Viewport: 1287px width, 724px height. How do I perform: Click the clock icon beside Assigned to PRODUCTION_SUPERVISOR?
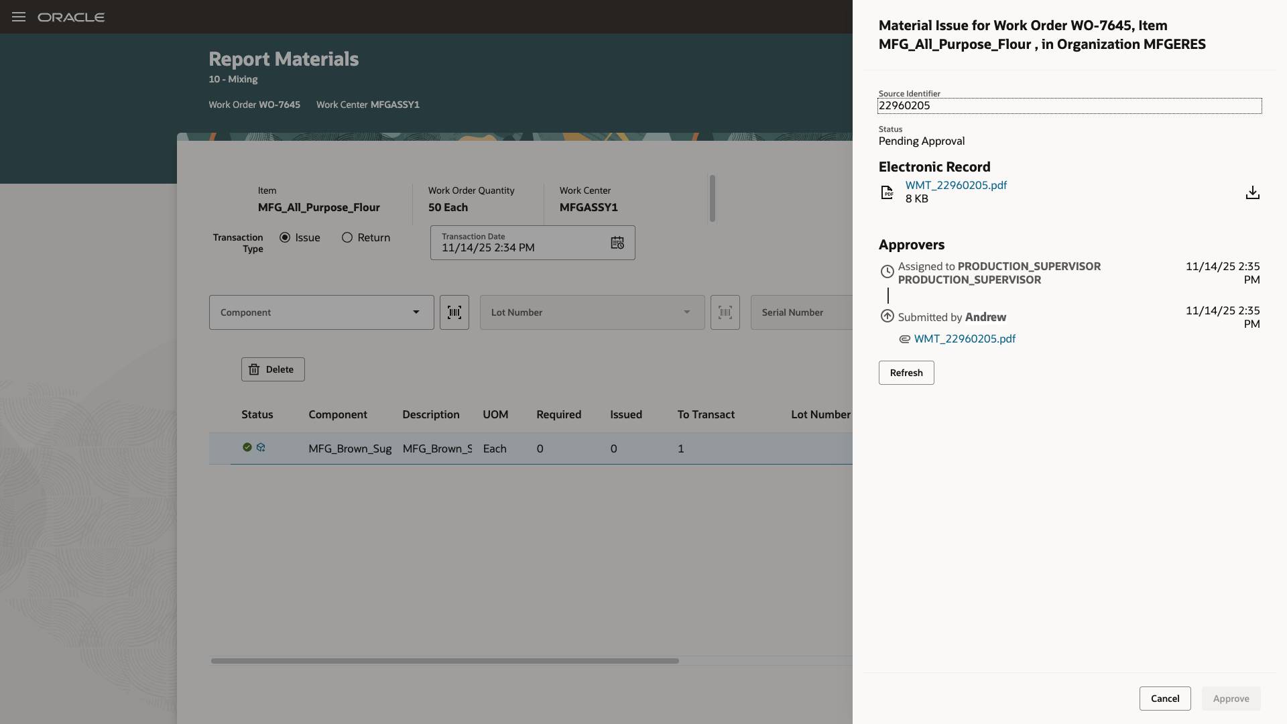point(887,271)
